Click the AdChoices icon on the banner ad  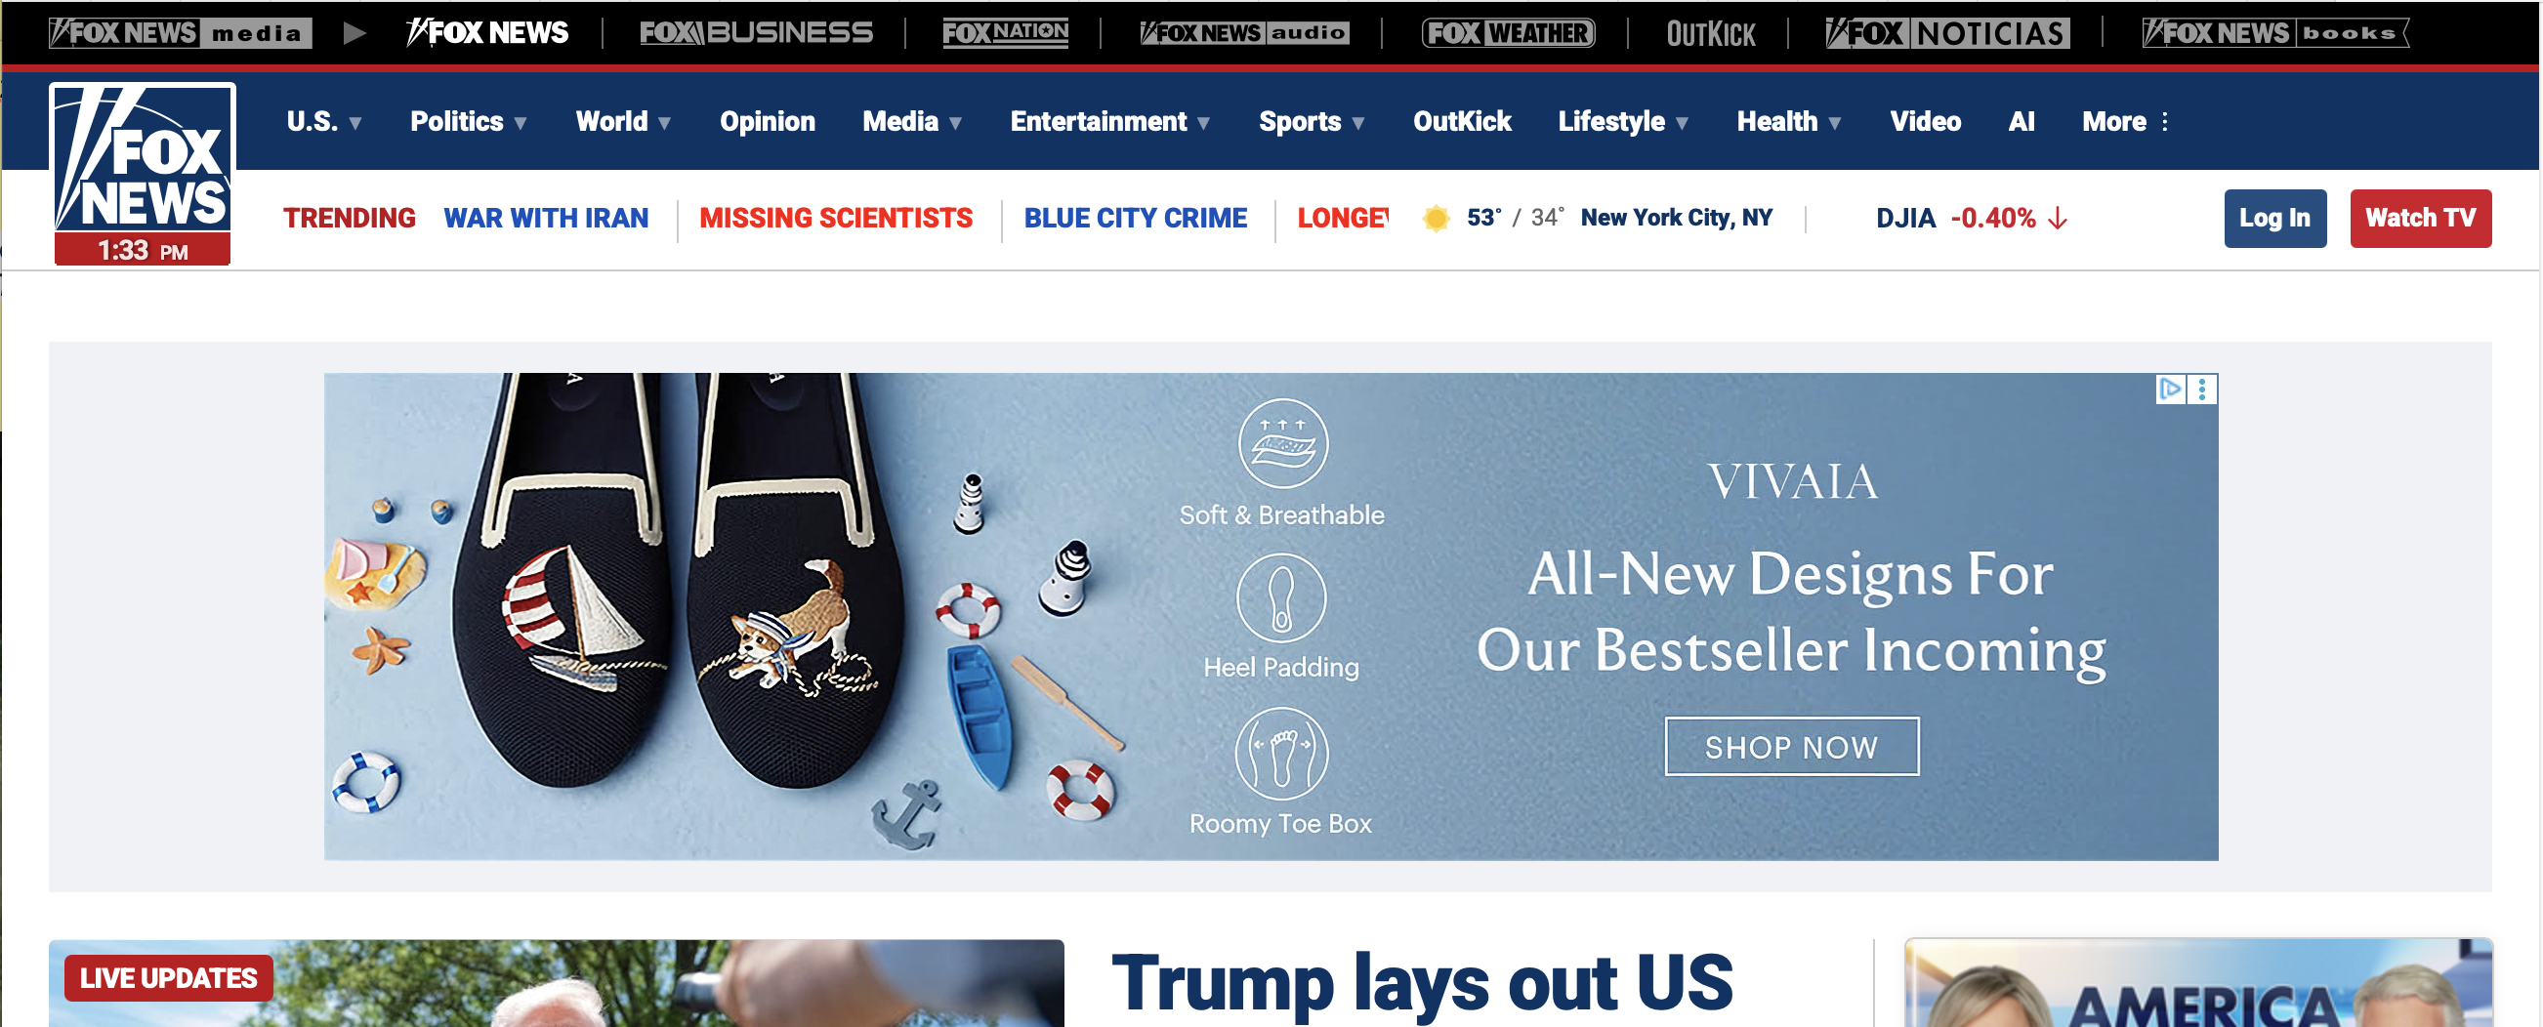(x=2170, y=390)
